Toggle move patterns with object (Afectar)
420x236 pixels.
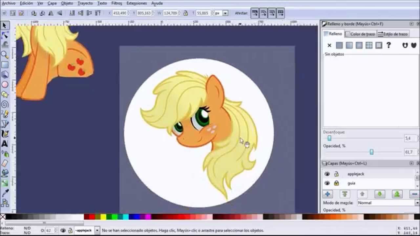tap(280, 13)
